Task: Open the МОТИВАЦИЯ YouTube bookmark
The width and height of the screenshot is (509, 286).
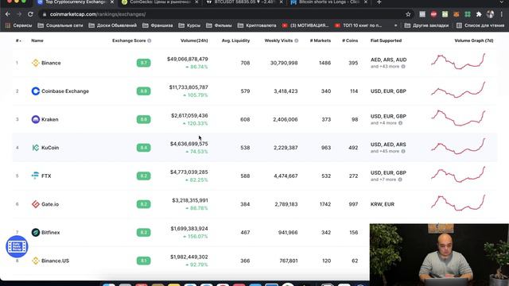Action: click(305, 25)
